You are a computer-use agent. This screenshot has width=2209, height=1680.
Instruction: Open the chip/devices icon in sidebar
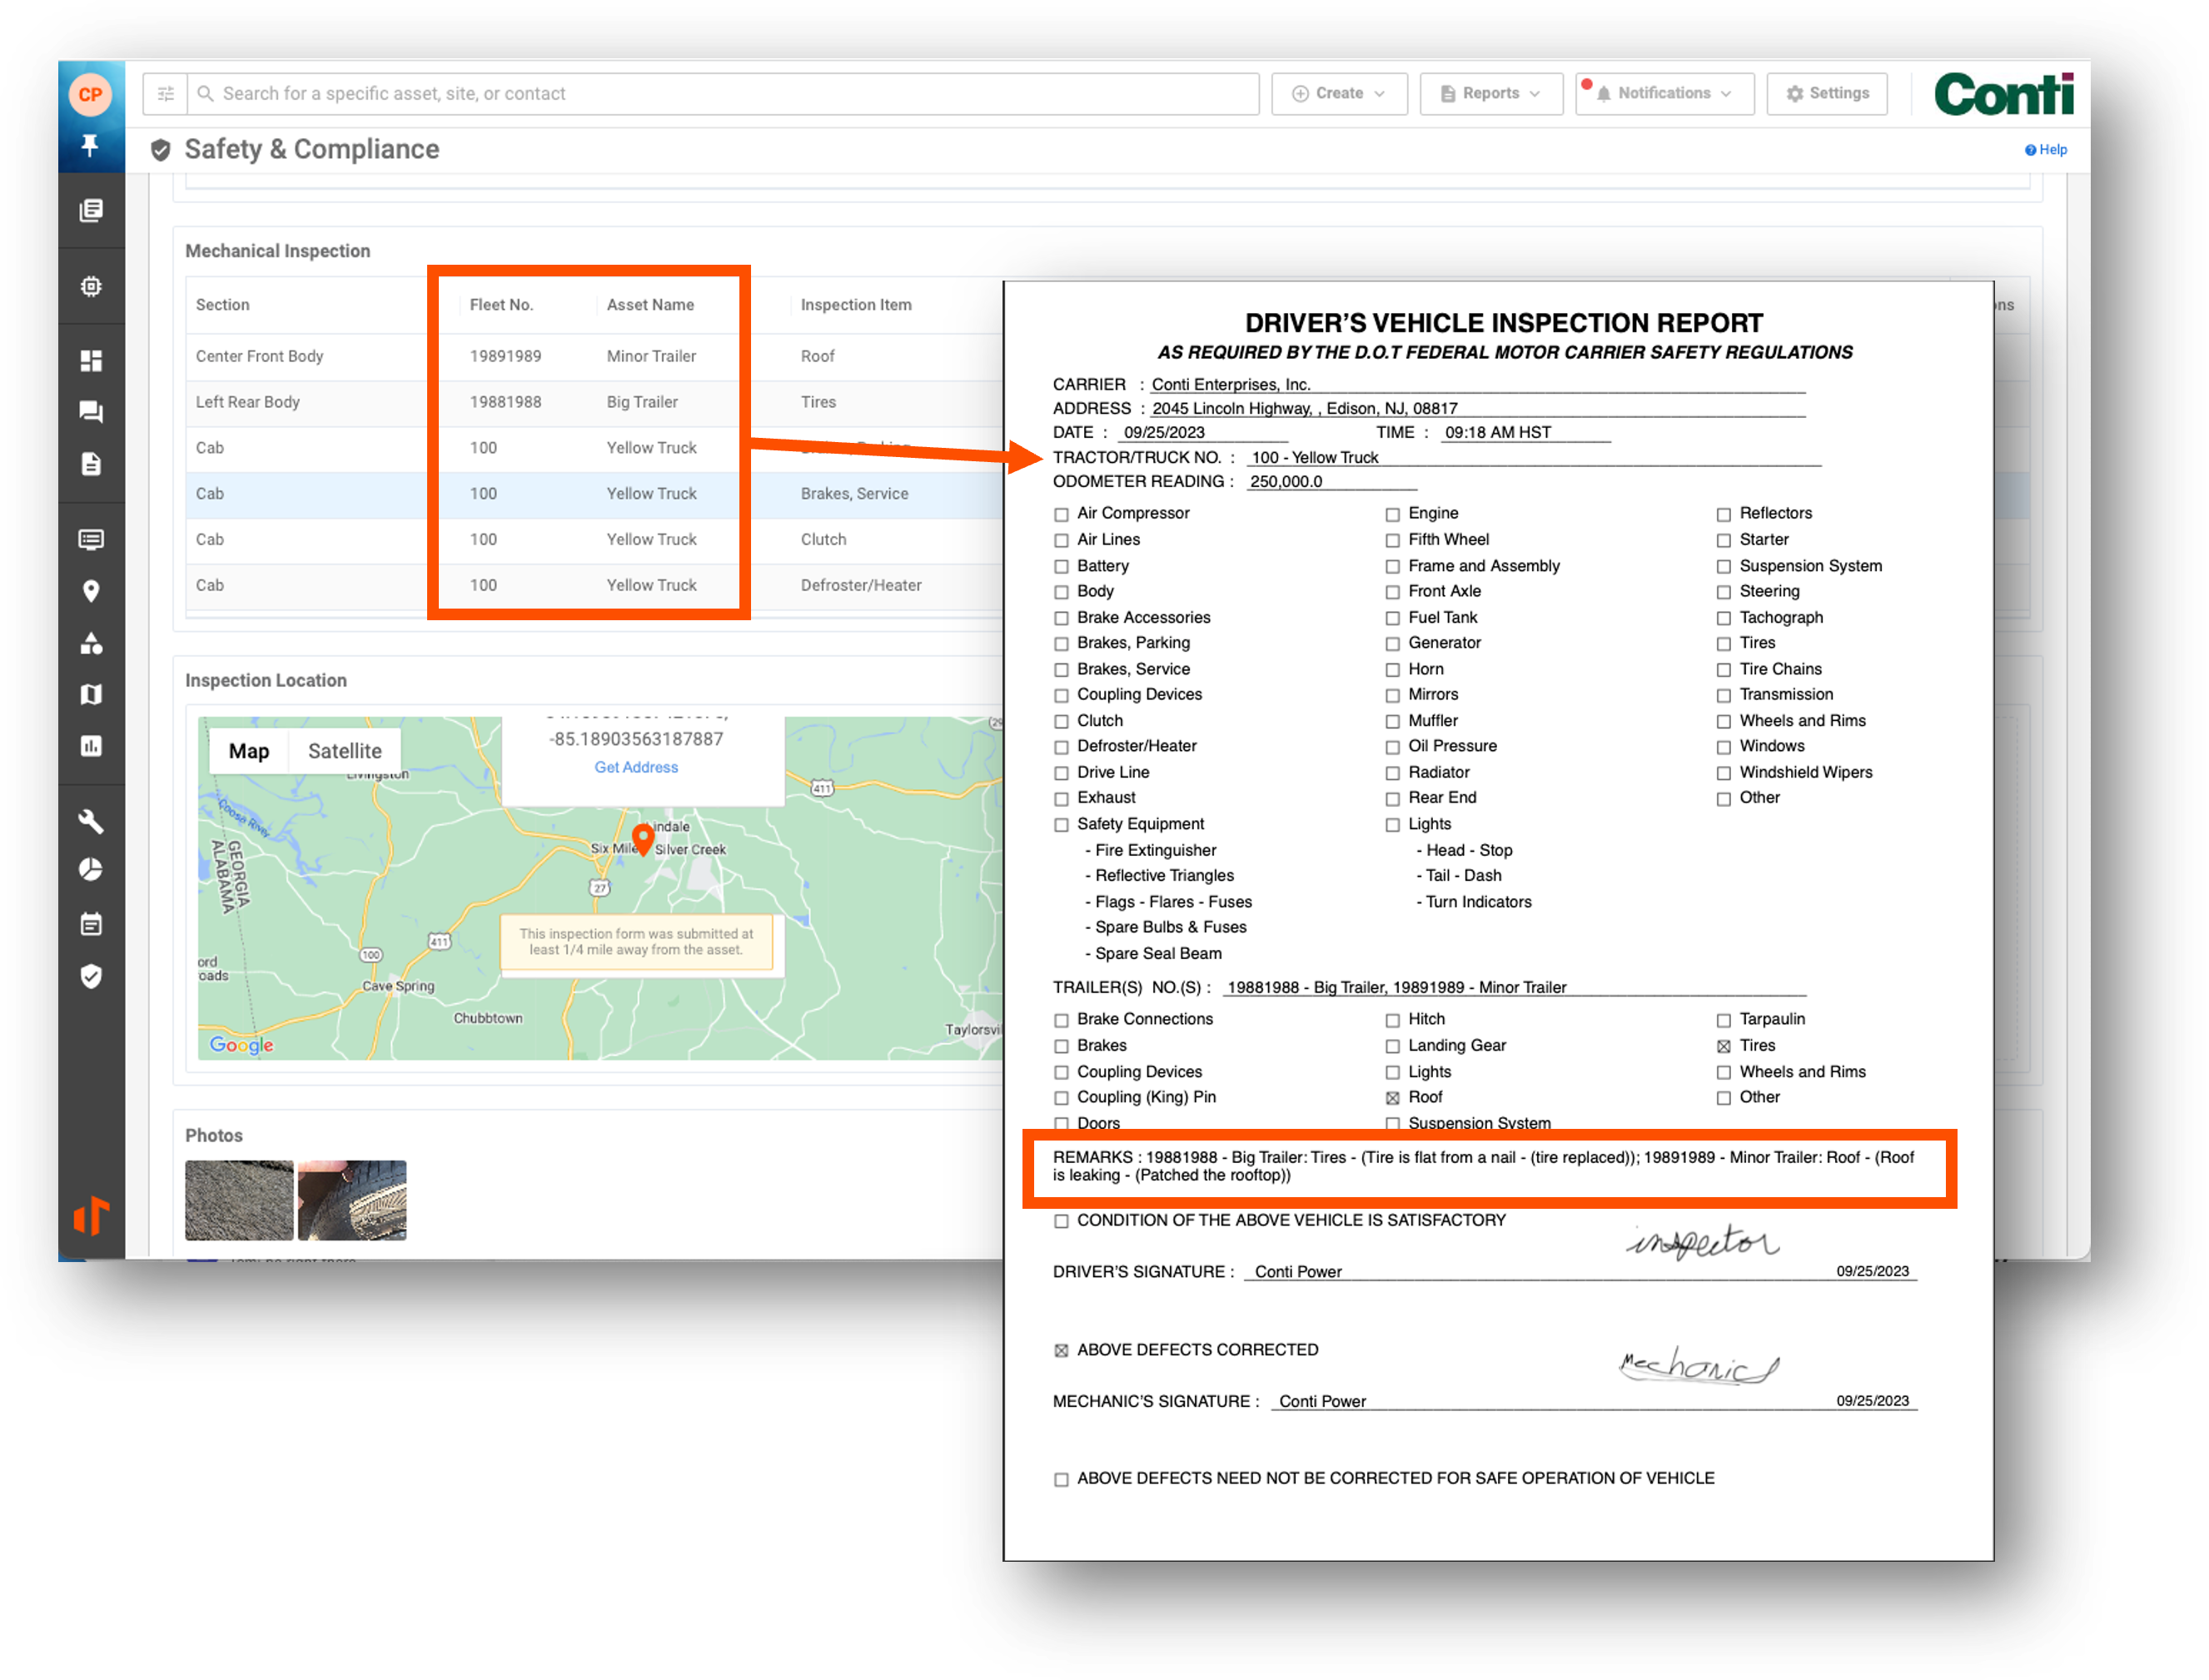pyautogui.click(x=91, y=286)
